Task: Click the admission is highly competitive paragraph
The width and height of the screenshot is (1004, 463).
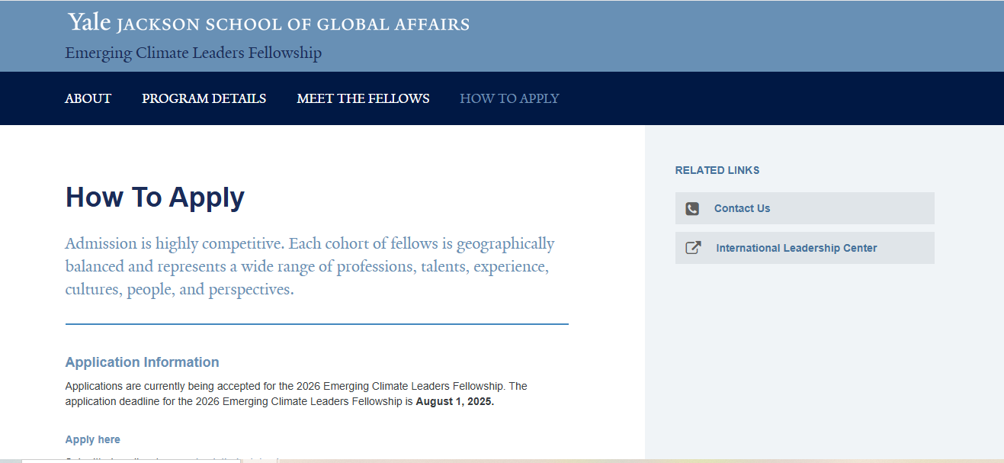Action: (310, 267)
